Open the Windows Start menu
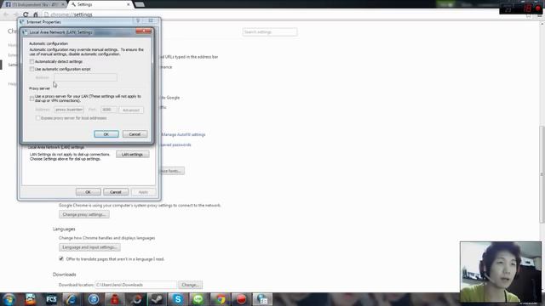545x306 pixels. 9,299
